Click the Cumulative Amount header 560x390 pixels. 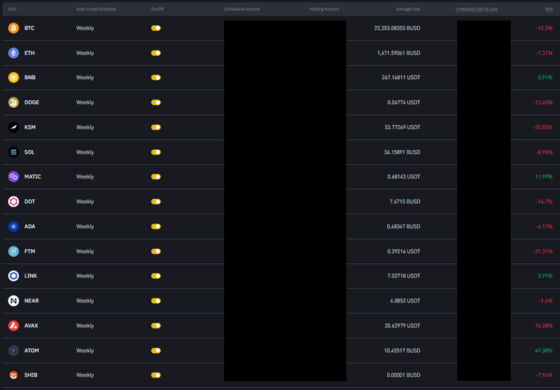coord(241,9)
